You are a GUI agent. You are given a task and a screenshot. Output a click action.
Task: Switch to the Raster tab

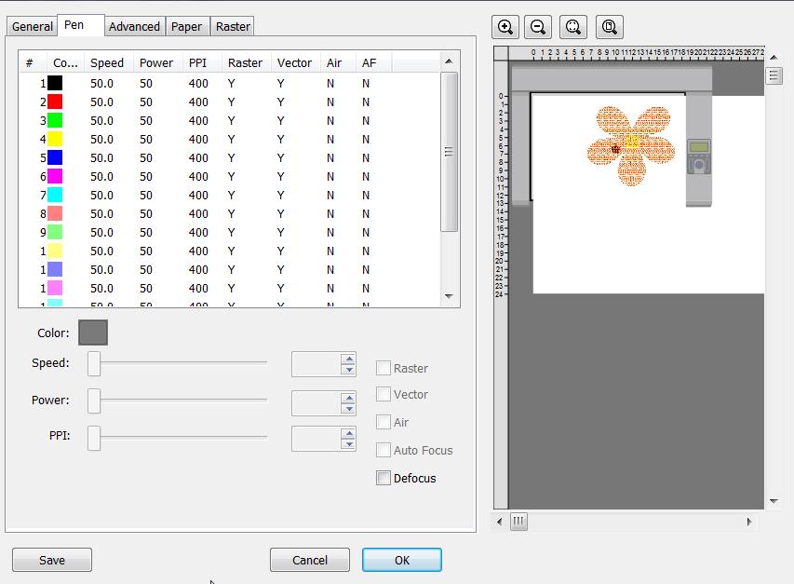point(232,26)
